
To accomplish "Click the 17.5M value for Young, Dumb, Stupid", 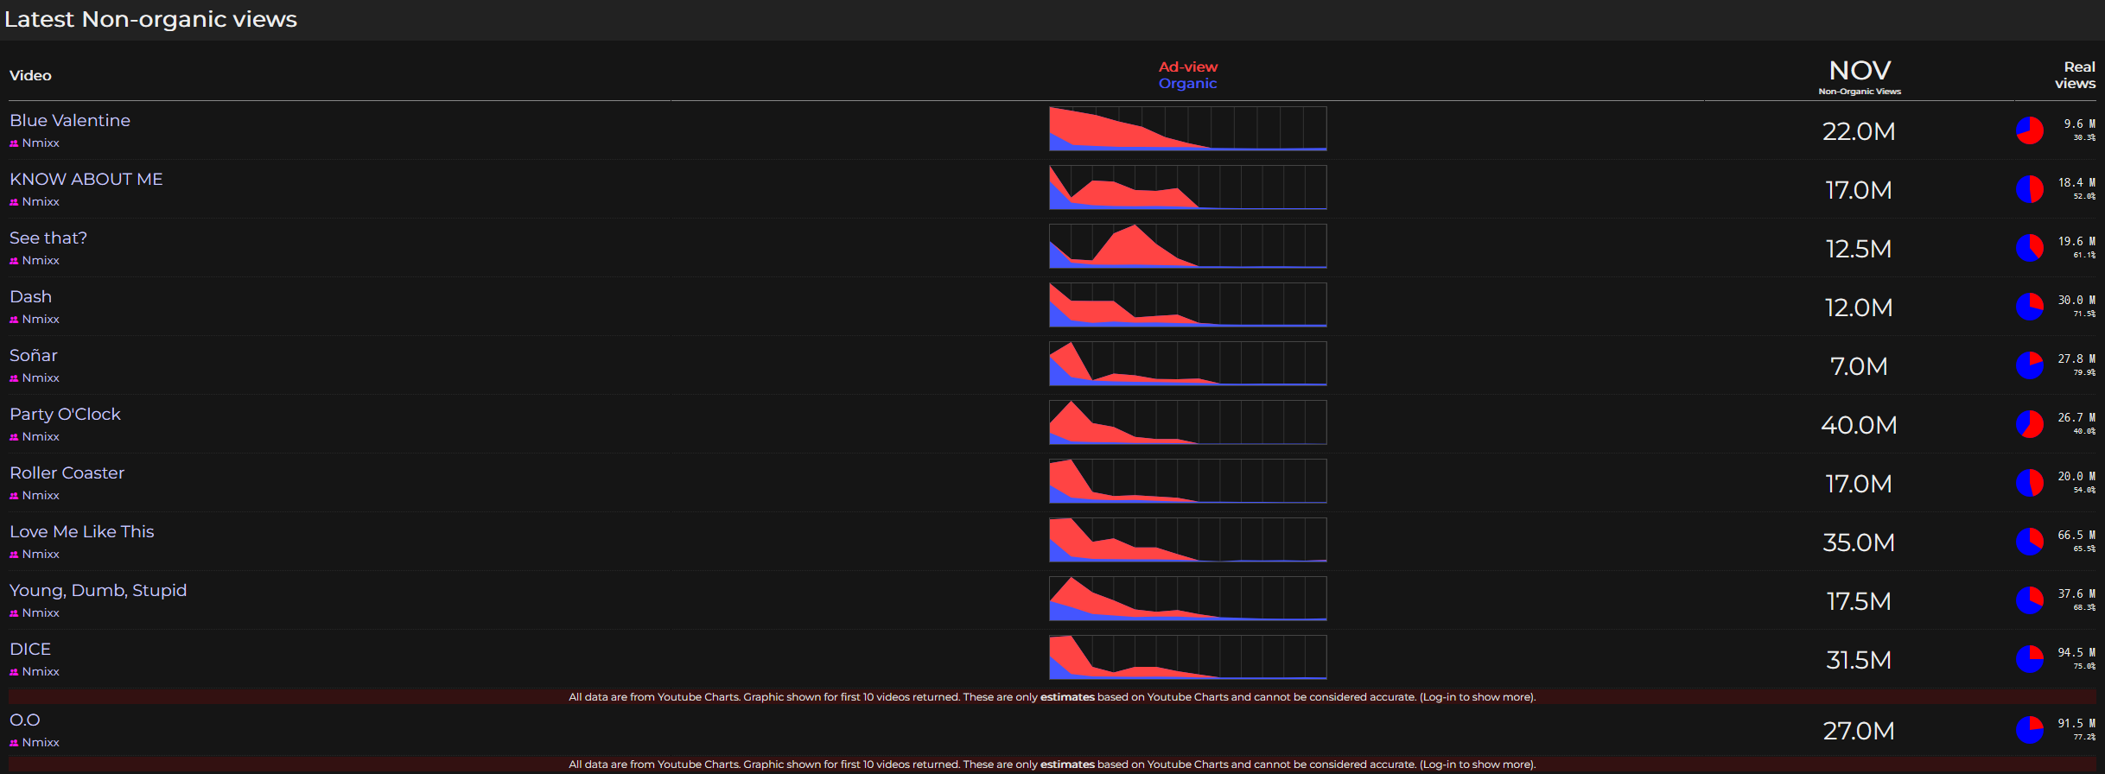I will pos(1859,601).
